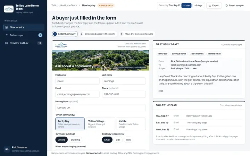Choose the Buying option
This screenshot has height=156, width=250.
[61, 140]
